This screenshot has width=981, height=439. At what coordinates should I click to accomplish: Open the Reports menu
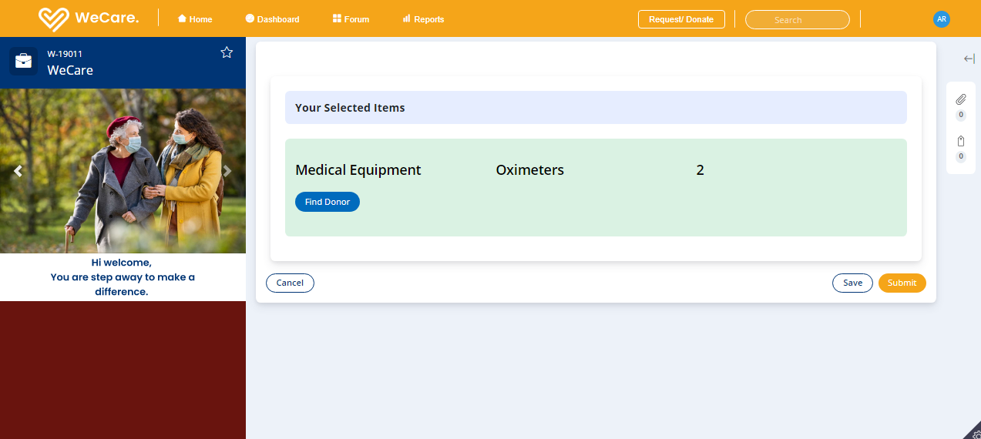(423, 19)
